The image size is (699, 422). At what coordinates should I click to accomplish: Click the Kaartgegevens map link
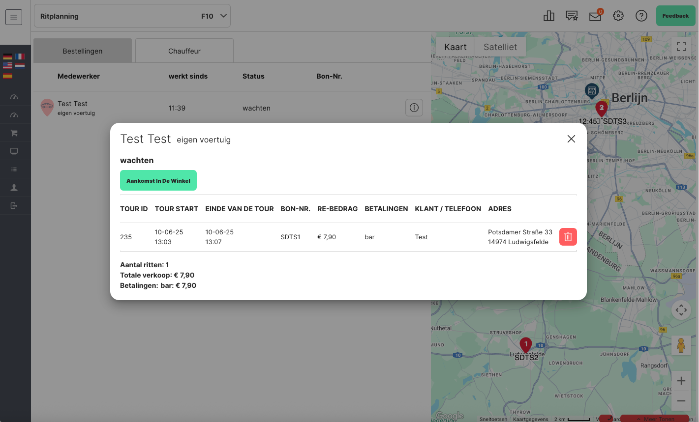(x=531, y=419)
